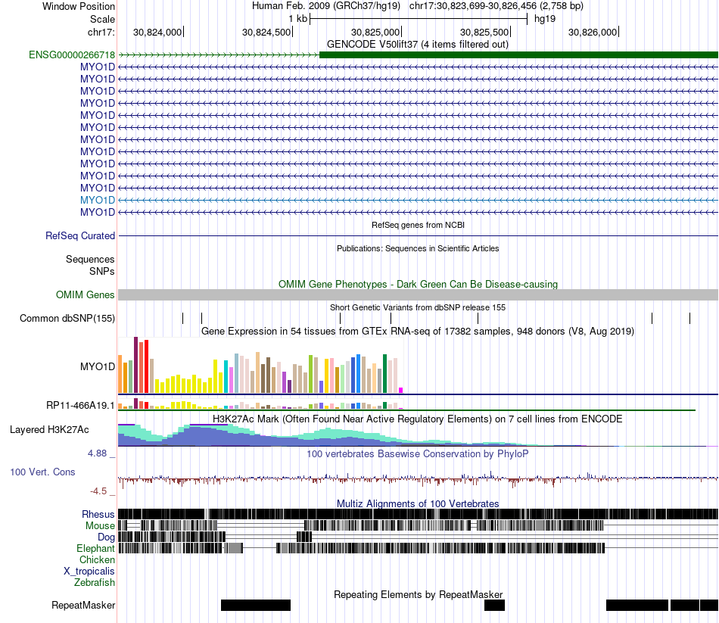Open the Common dbSNP(155) track label
Viewport: 719px width, 623px height.
tap(67, 319)
